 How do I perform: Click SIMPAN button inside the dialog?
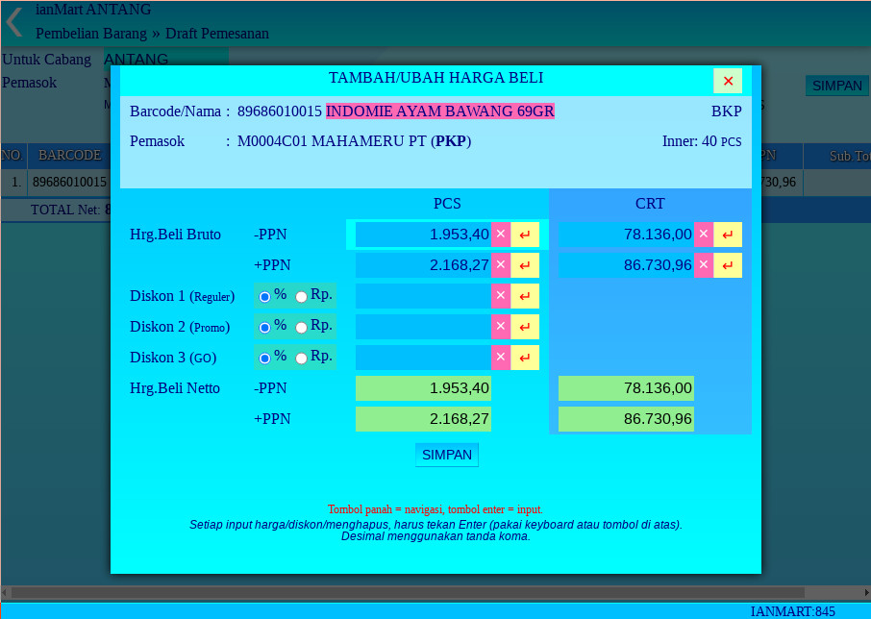447,455
